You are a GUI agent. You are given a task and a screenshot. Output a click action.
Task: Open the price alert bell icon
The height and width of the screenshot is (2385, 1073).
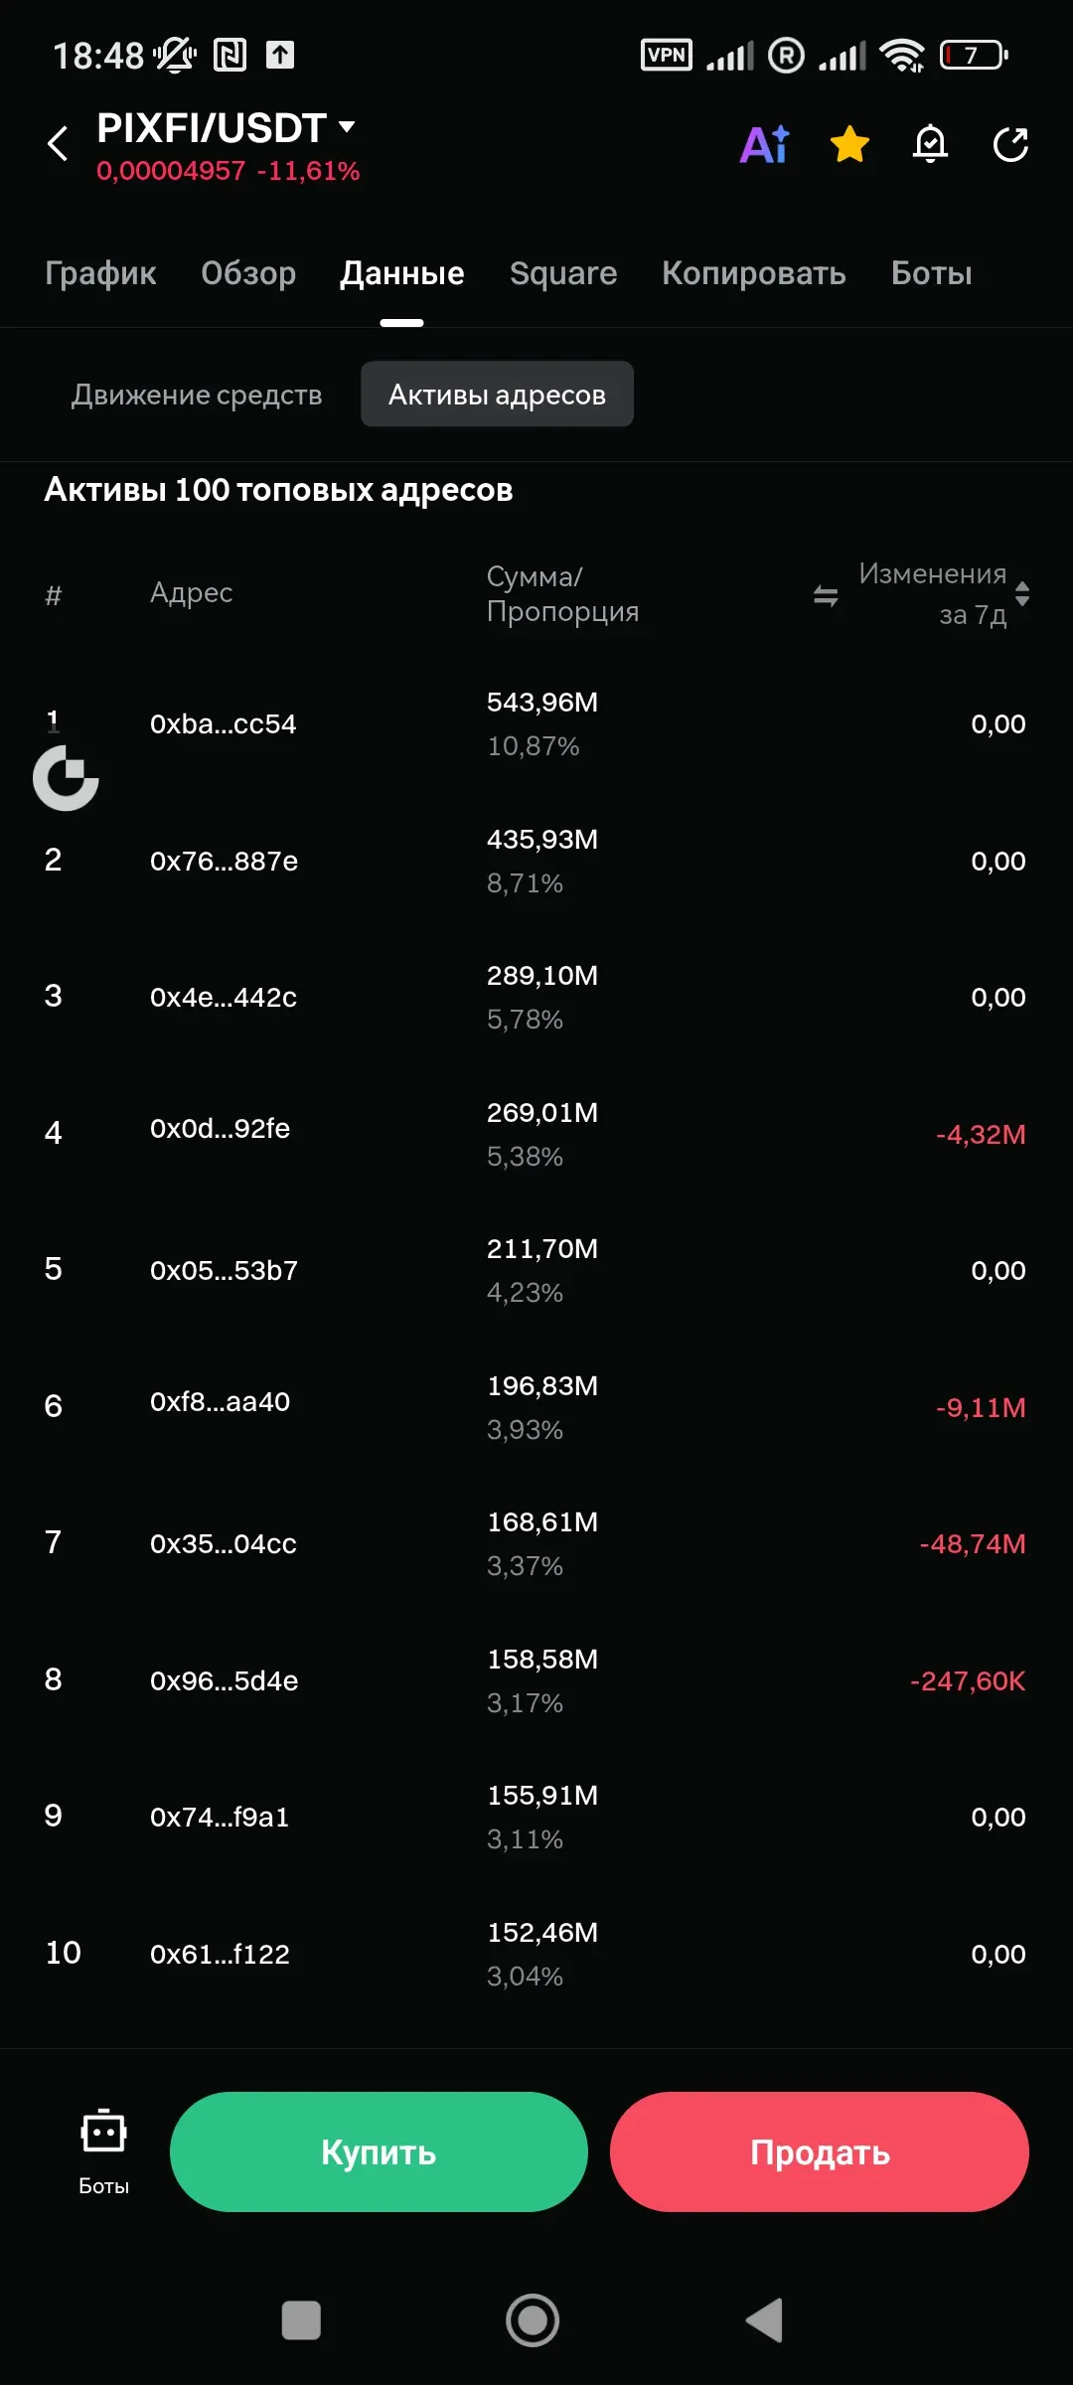(x=930, y=144)
